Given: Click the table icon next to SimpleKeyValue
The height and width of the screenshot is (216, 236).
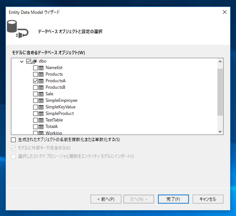Looking at the screenshot, I should pyautogui.click(x=41, y=107).
